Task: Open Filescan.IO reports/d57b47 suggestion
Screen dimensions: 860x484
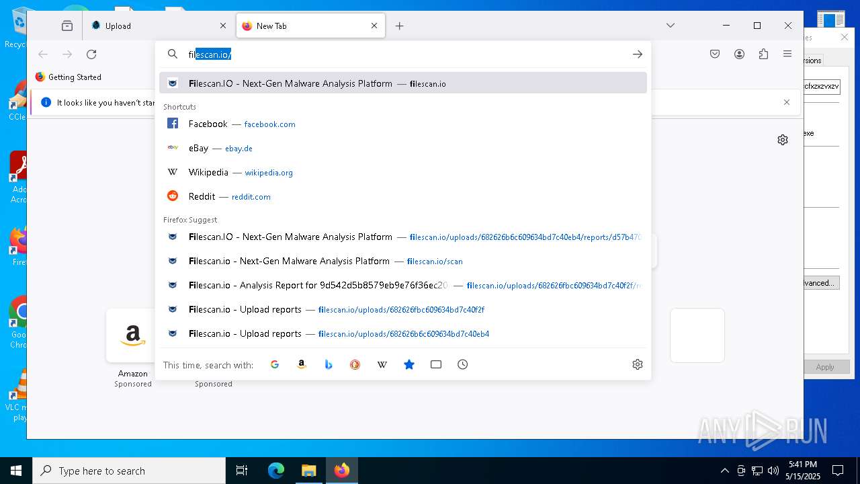Action: pos(403,237)
